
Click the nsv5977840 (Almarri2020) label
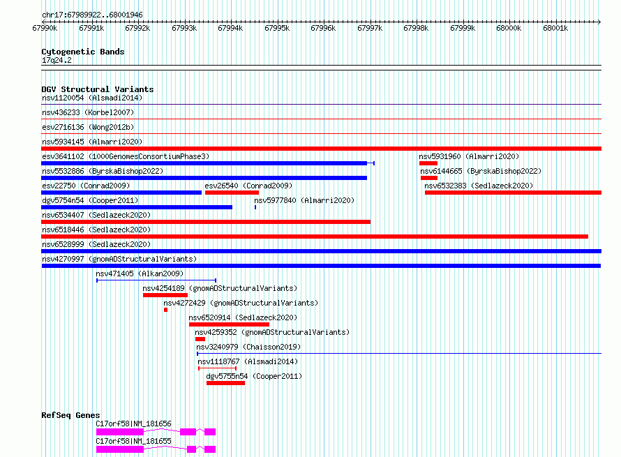(x=304, y=200)
